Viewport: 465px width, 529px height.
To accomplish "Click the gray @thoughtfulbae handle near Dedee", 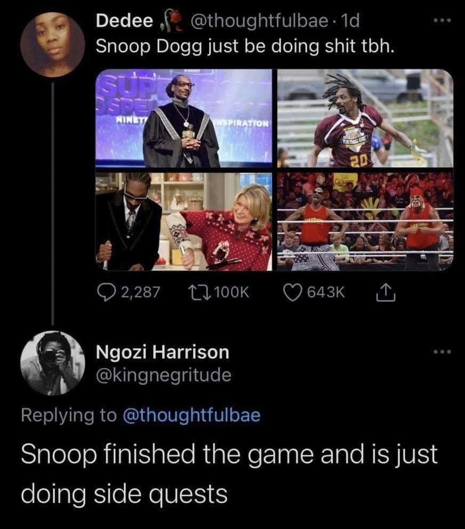I will (259, 21).
